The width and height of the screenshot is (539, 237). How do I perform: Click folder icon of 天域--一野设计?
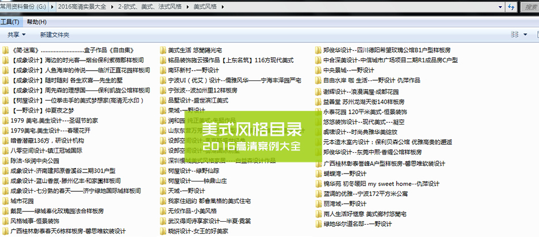(163, 191)
